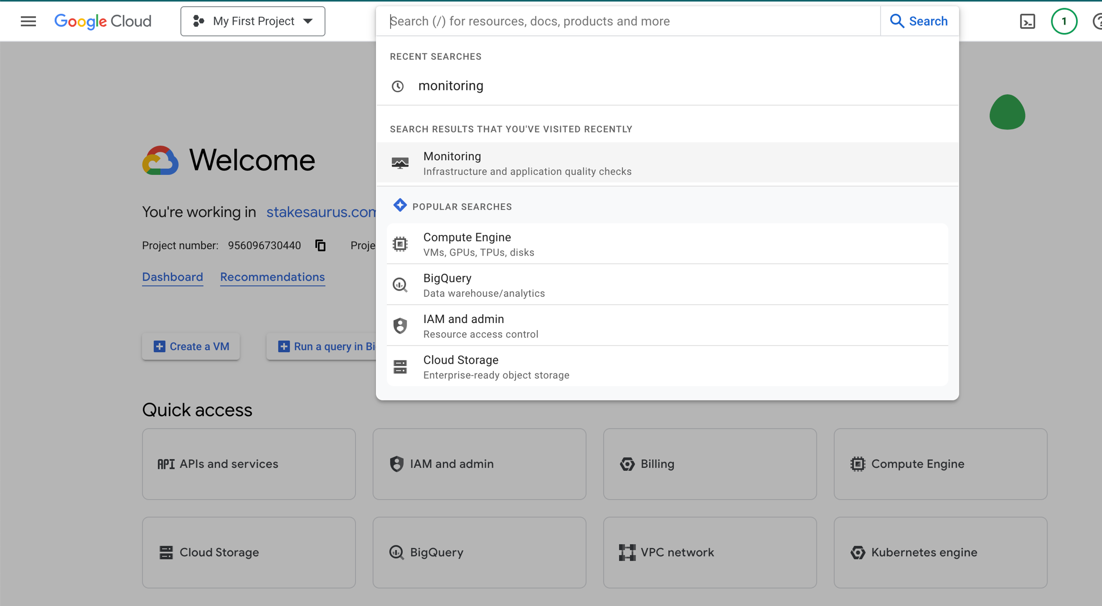Click the BigQuery magnifier icon in popular searches

tap(400, 285)
